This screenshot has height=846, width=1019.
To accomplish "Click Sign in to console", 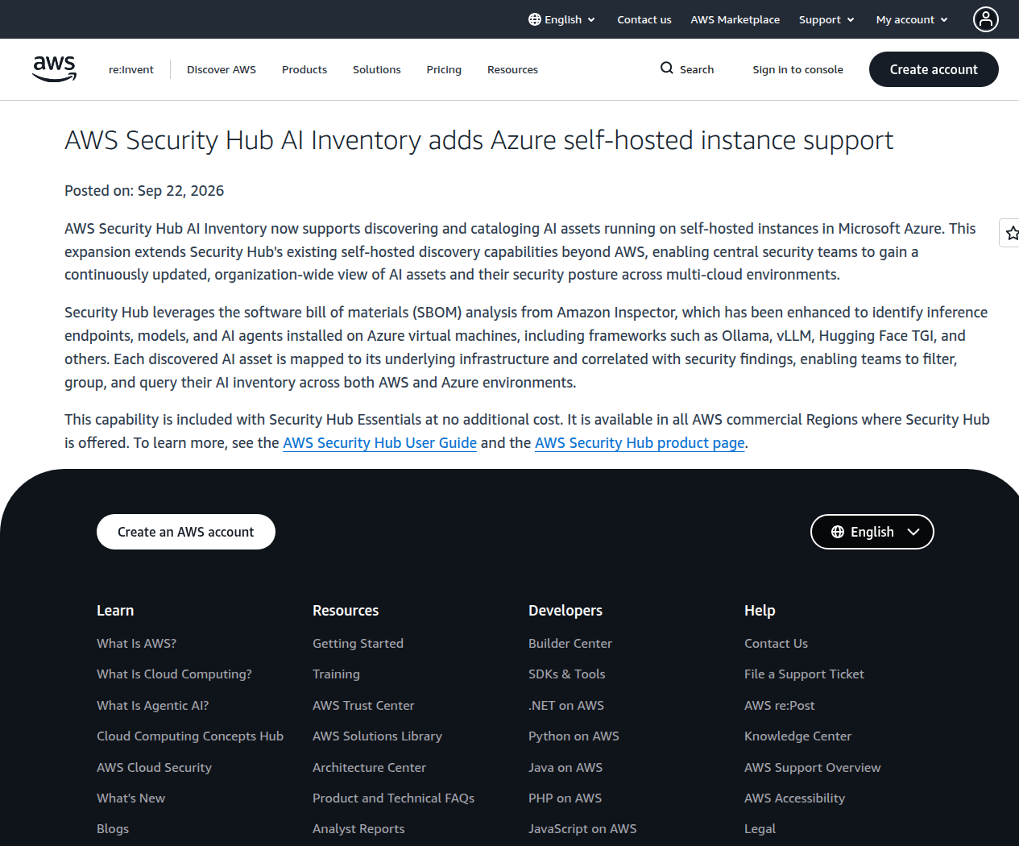I will tap(798, 69).
